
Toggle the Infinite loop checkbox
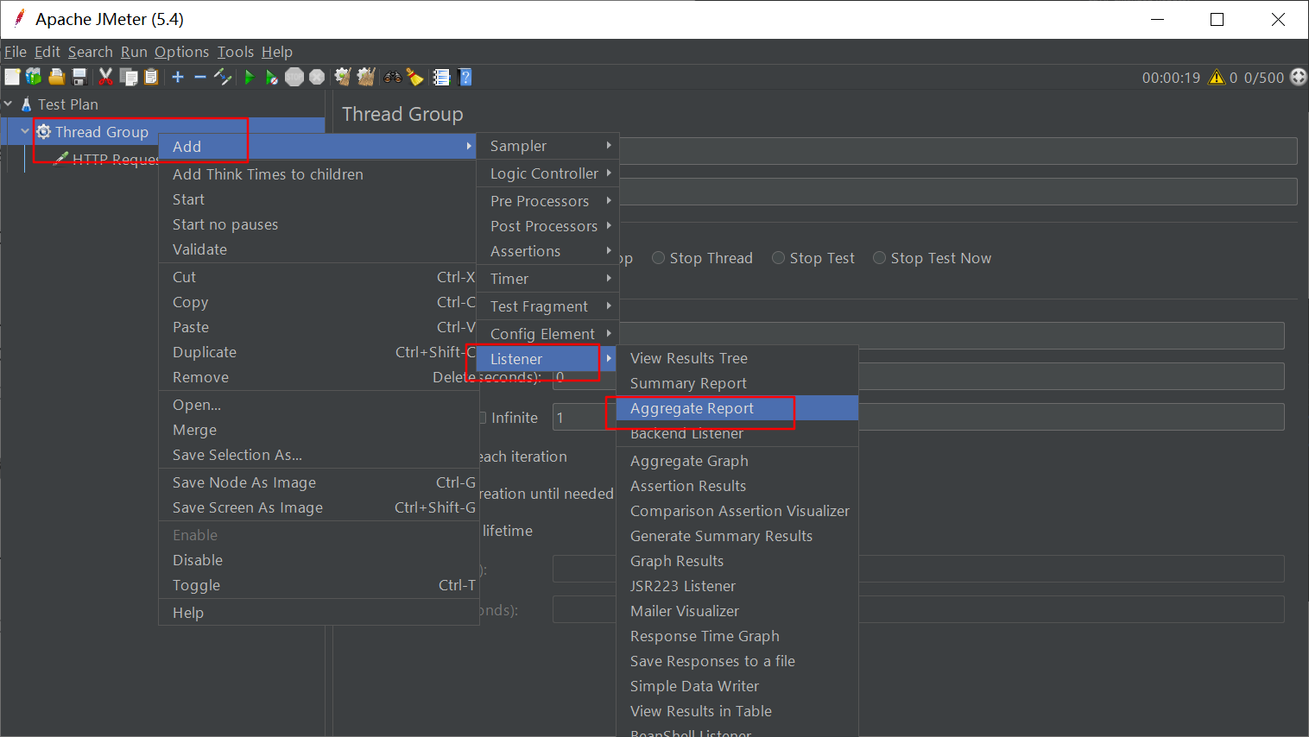[x=483, y=418]
